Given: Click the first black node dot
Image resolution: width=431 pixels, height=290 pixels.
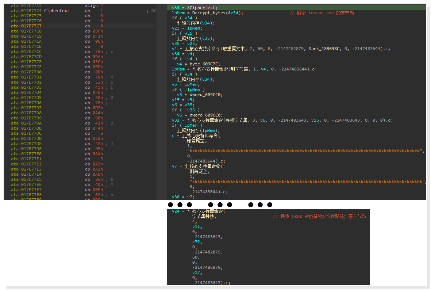Looking at the screenshot, I should pyautogui.click(x=170, y=205).
